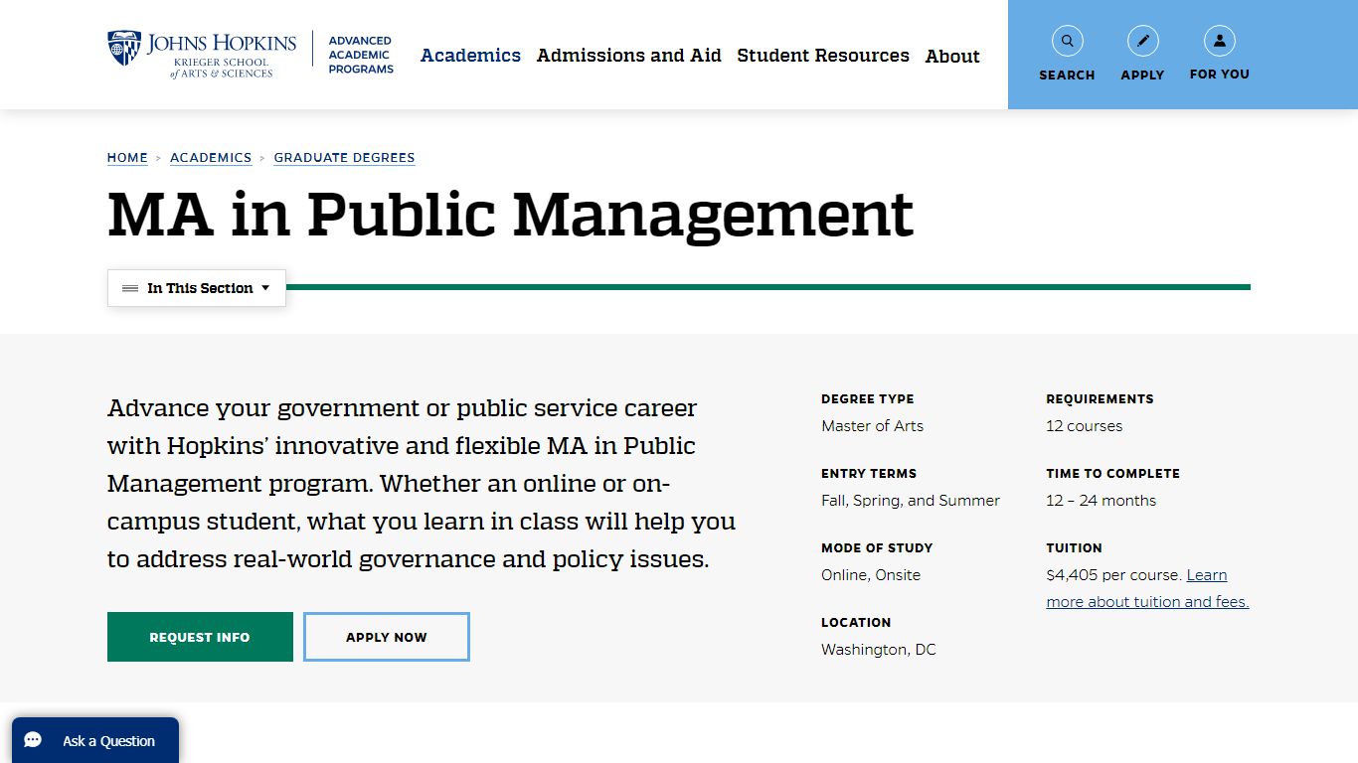Click the Request Info button
1358x763 pixels.
[x=200, y=637]
